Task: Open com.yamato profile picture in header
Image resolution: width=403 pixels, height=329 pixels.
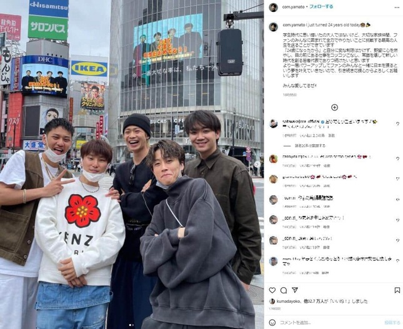Action: pyautogui.click(x=274, y=7)
